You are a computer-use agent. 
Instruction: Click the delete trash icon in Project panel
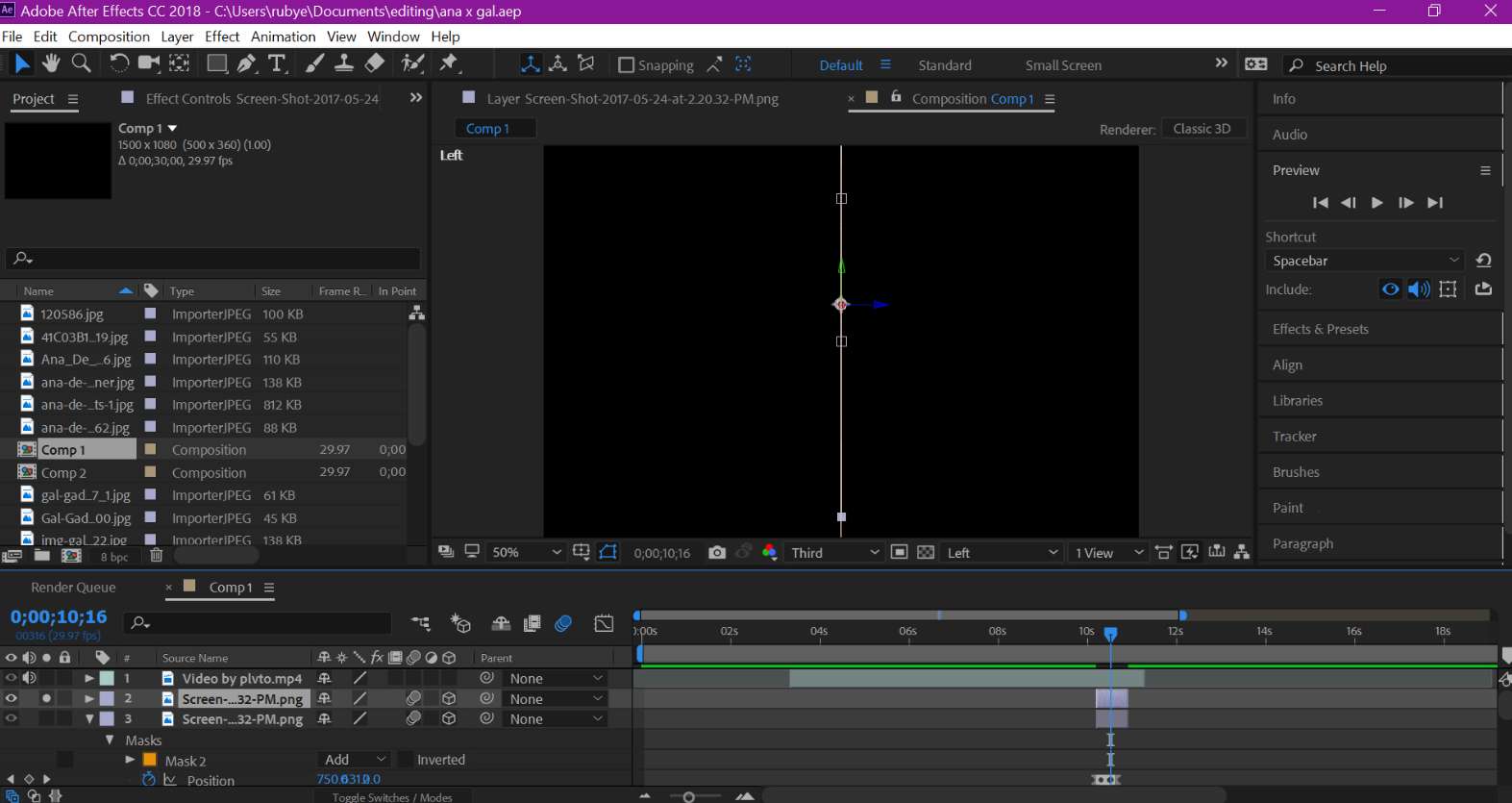coord(156,555)
